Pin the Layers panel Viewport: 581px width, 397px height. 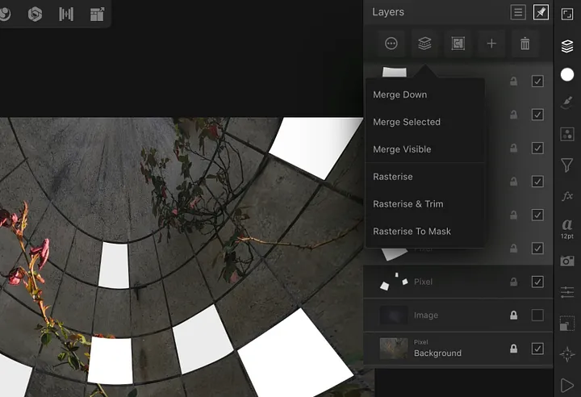pos(541,12)
